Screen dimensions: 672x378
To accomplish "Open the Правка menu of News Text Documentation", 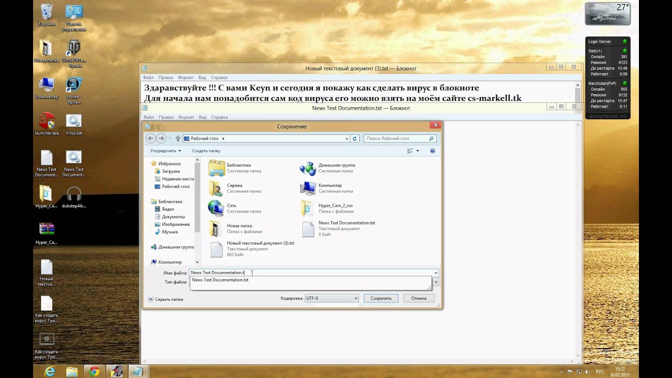I will (x=166, y=117).
